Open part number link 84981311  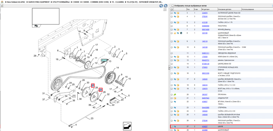[206, 53]
